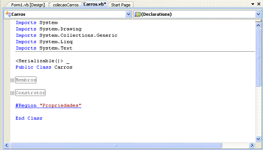Click the Imports System.Collections.Generic line
263x150 pixels.
point(67,35)
